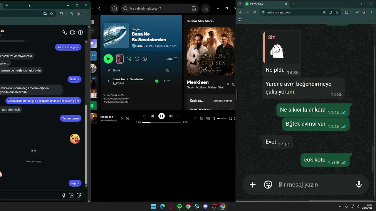The height and width of the screenshot is (211, 376).
Task: Seek within the Spotify playback progress bar
Action: [162, 122]
